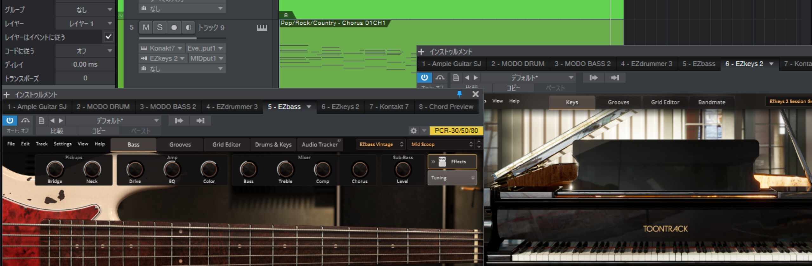The height and width of the screenshot is (266, 812).
Task: Select 4 - EZdrummer 3 tab in EZbass window
Action: [232, 107]
